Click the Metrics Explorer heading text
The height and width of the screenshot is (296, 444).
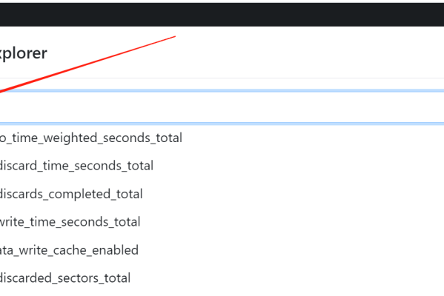[24, 53]
